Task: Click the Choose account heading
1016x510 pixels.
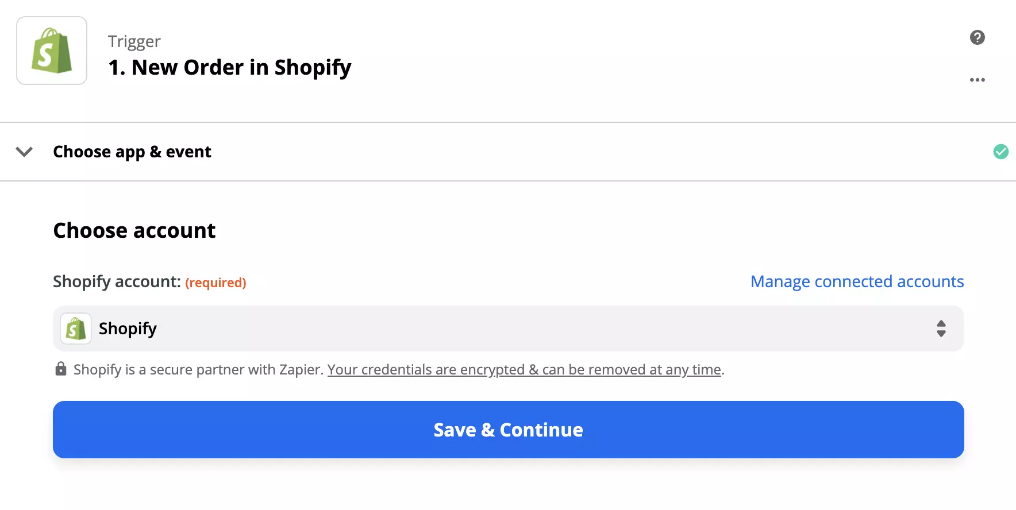Action: tap(134, 230)
